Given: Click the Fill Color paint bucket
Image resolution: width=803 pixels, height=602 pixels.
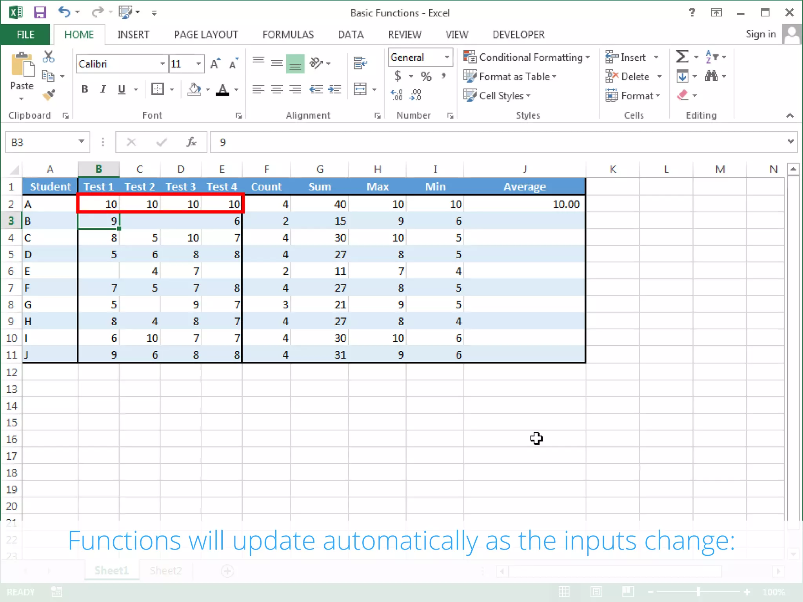Looking at the screenshot, I should coord(194,89).
